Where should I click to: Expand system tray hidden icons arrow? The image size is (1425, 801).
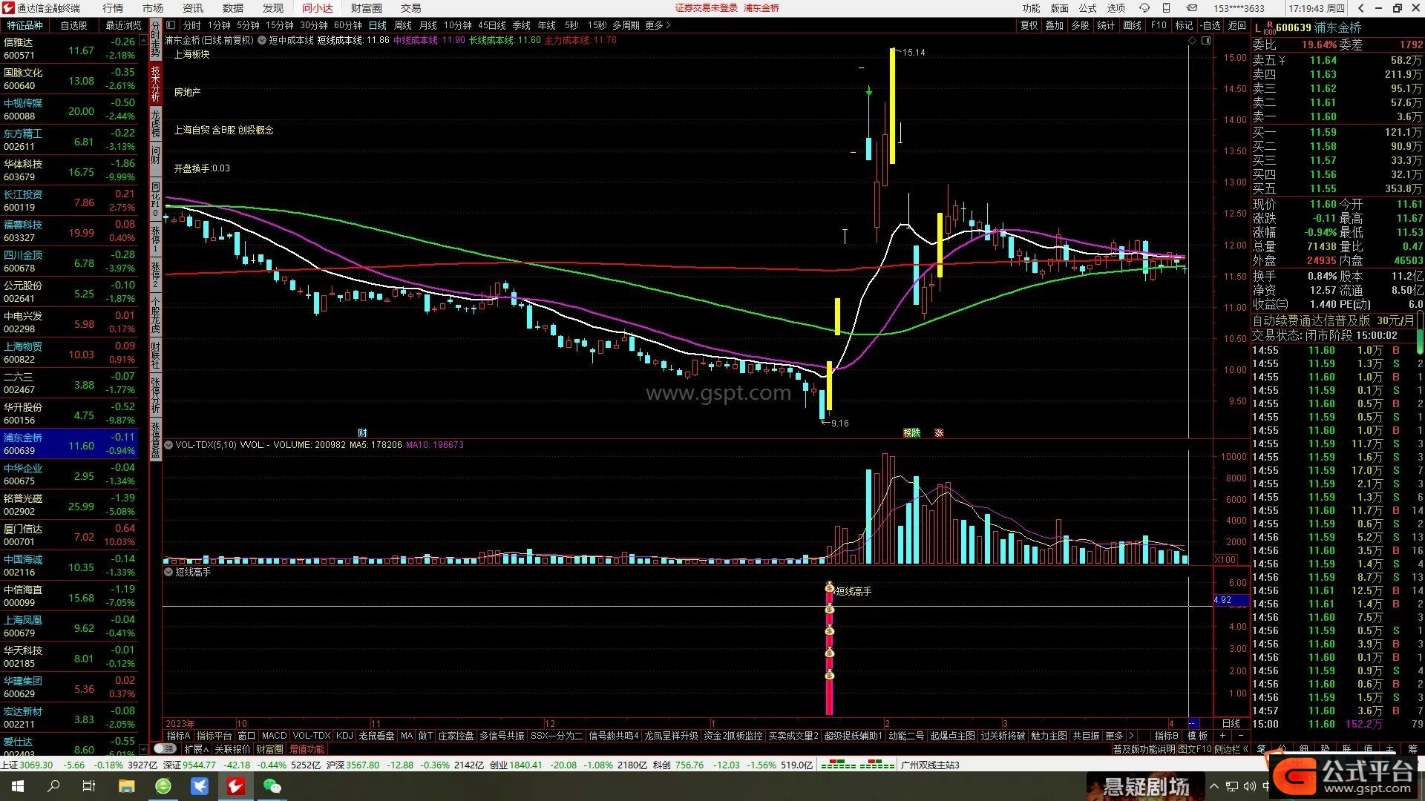[x=1214, y=786]
